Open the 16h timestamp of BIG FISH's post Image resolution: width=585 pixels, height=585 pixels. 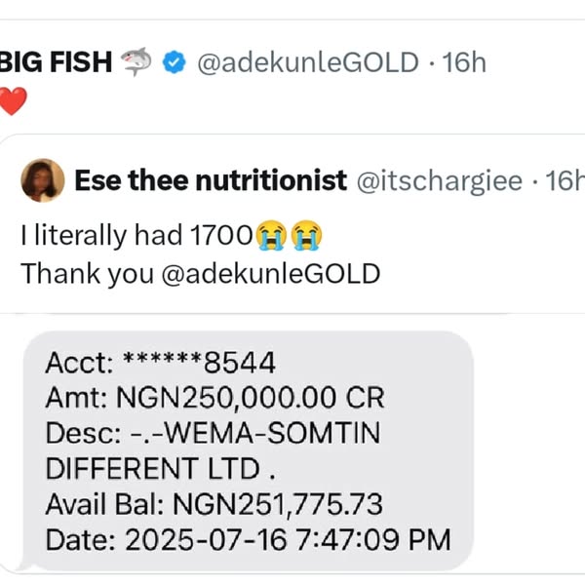point(464,63)
